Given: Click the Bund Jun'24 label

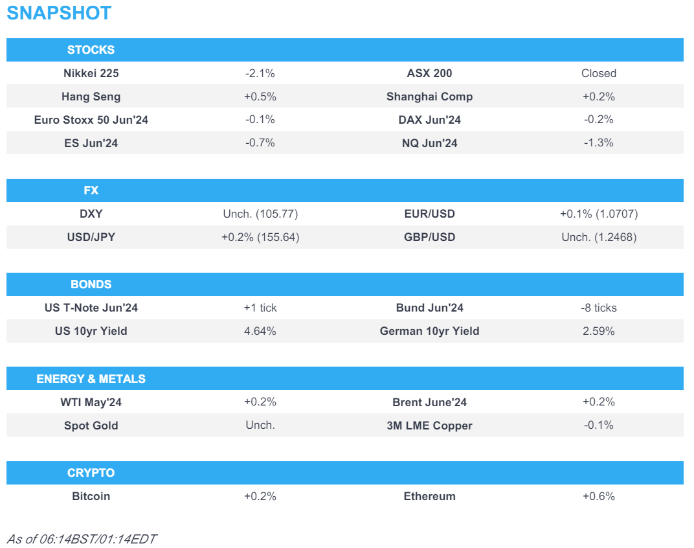Looking at the screenshot, I should click(x=429, y=308).
